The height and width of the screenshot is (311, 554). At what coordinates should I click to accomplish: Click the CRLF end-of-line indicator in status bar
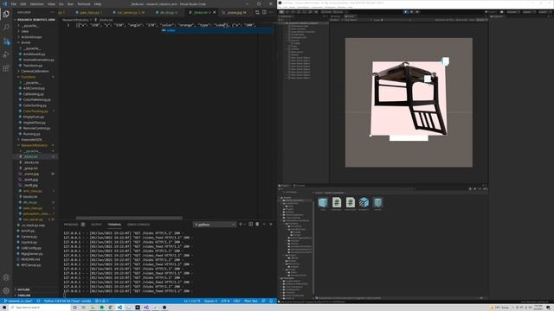(236, 301)
